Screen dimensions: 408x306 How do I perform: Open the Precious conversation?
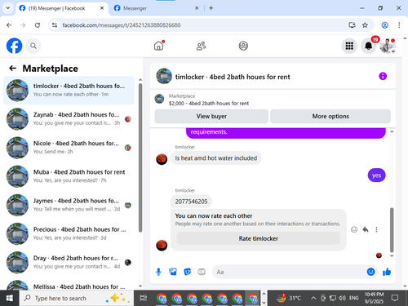pyautogui.click(x=69, y=233)
